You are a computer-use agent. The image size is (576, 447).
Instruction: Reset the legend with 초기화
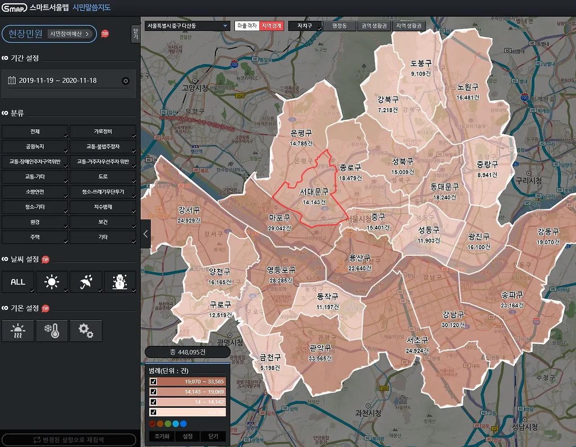(162, 436)
